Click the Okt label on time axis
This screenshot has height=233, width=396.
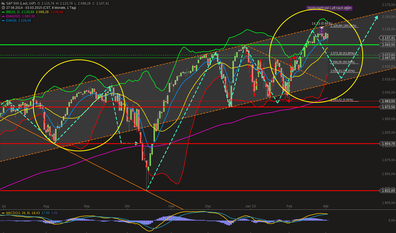pyautogui.click(x=127, y=206)
